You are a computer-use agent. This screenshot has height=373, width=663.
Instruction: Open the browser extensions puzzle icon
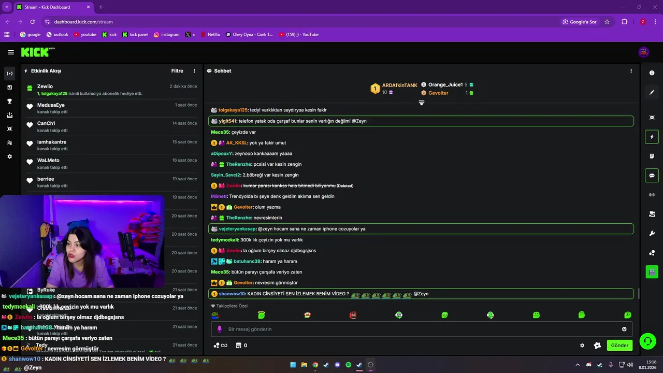click(x=624, y=22)
